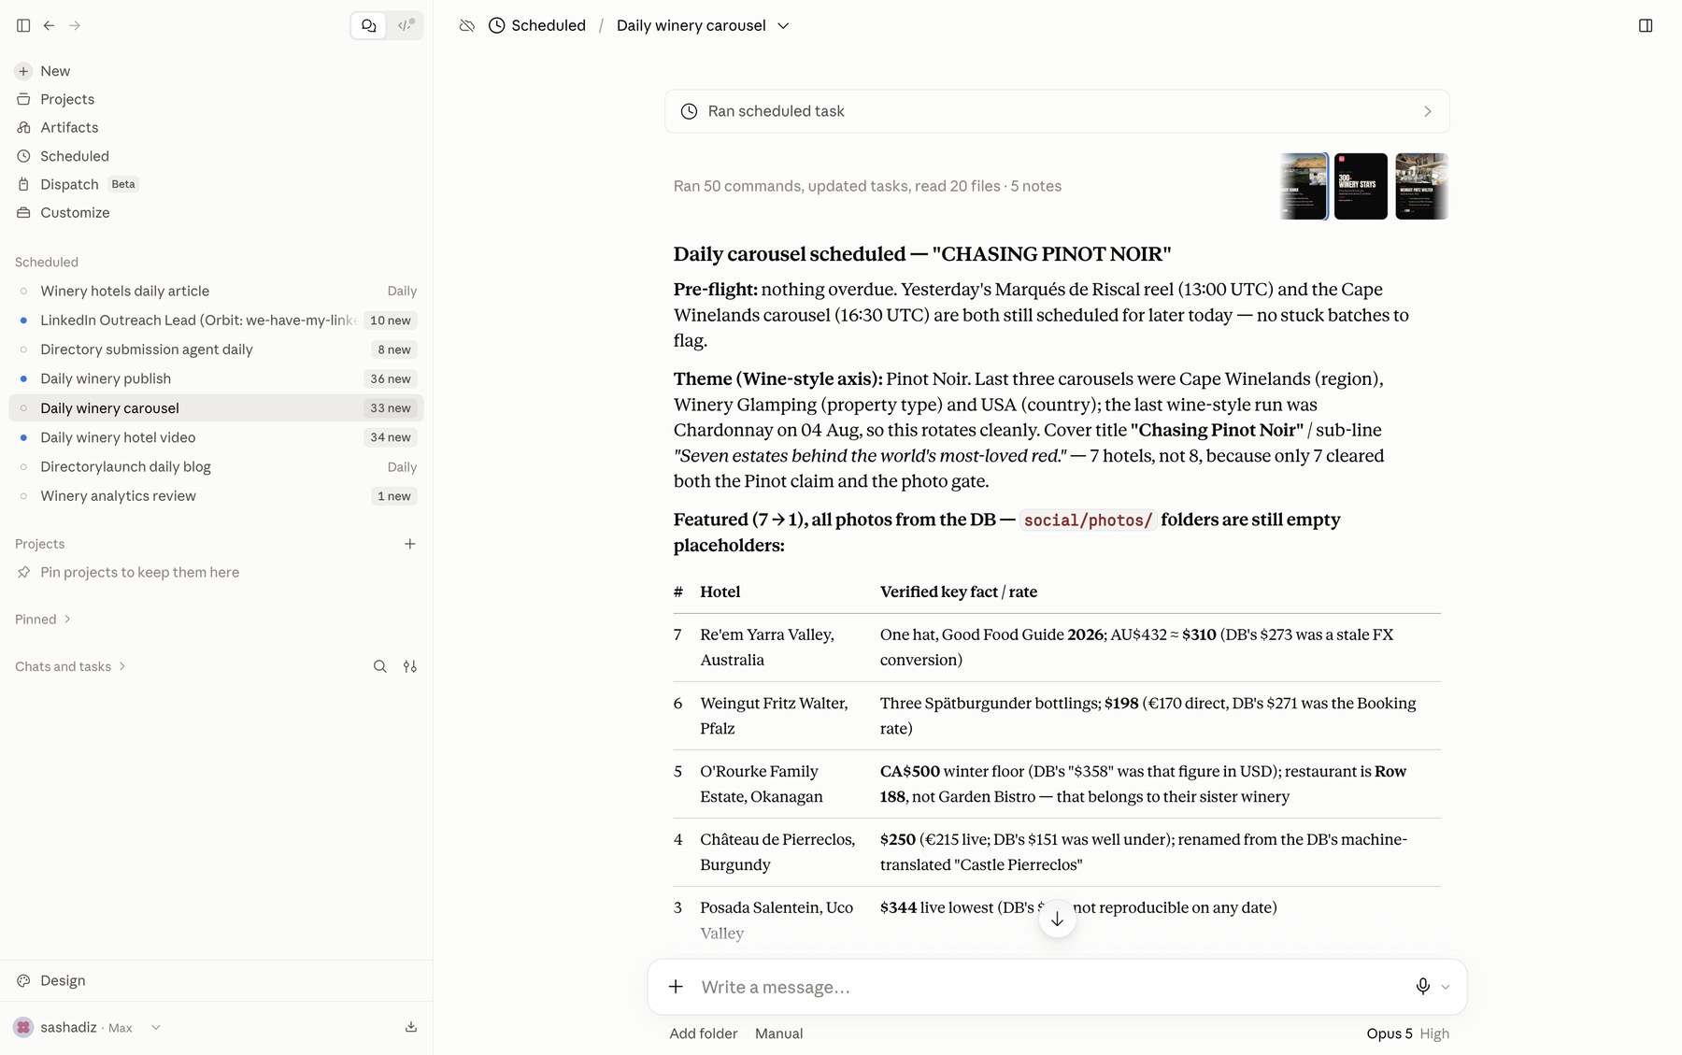The width and height of the screenshot is (1682, 1055).
Task: Click Pin projects to keep them here
Action: [139, 572]
